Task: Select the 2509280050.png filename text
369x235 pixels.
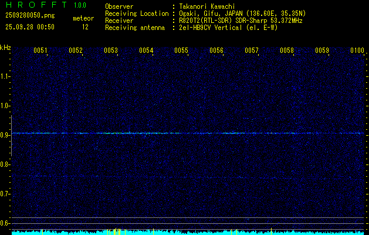Action: coord(30,16)
